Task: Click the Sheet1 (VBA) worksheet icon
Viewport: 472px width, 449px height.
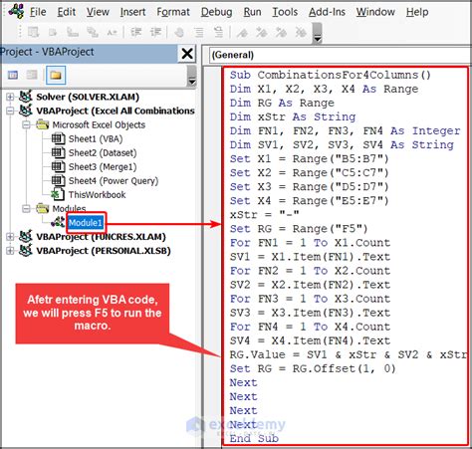Action: click(x=58, y=138)
